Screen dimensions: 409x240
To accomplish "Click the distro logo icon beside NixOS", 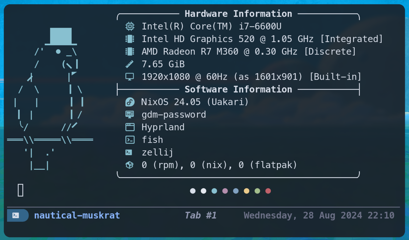I will coord(130,102).
